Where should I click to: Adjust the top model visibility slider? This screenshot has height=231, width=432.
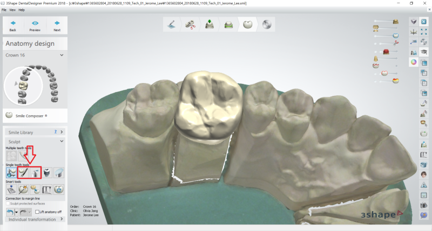[x=395, y=21]
